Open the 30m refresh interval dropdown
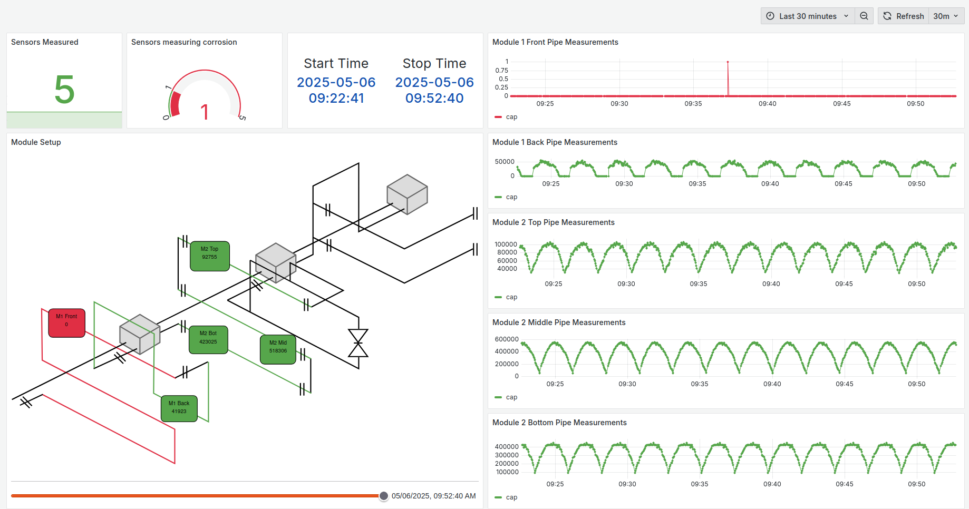969x509 pixels. [x=946, y=16]
